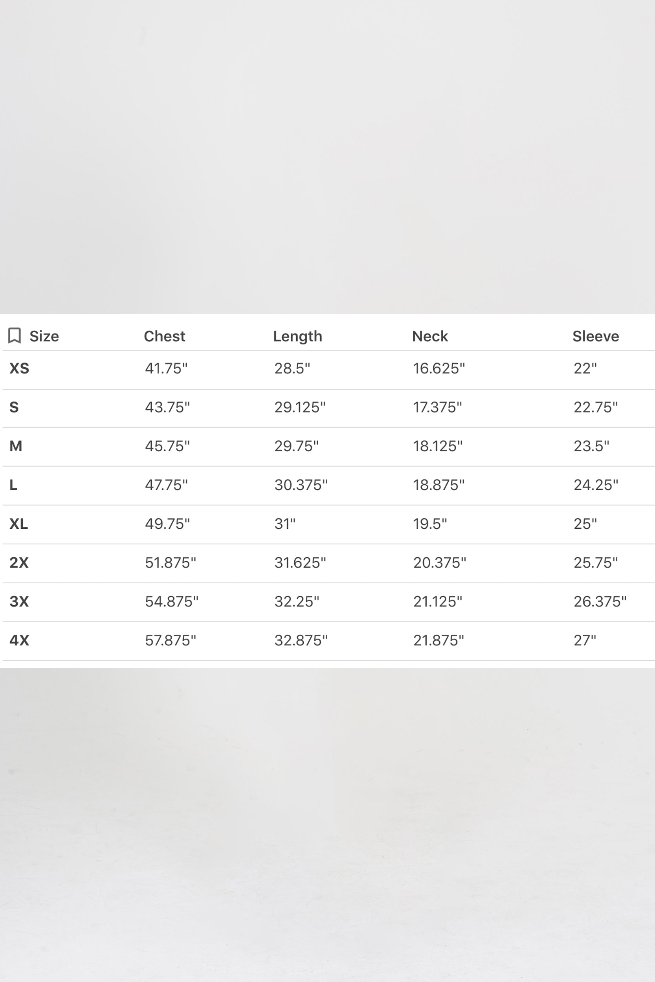Click the 2X length value 31.625"
Screen dimensions: 655x982
click(300, 562)
